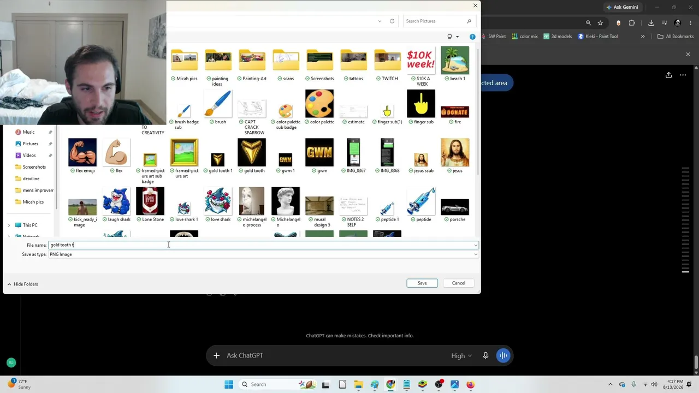Open the Painting-Art folder
Screen dimensions: 699x393
(252, 60)
